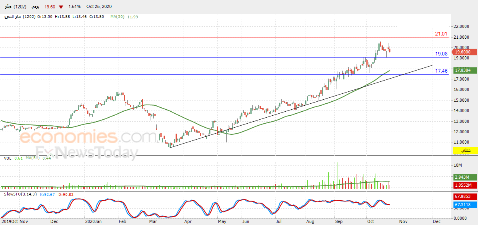Click the 17.46 support level label
This screenshot has height=225, width=478.
click(x=441, y=71)
